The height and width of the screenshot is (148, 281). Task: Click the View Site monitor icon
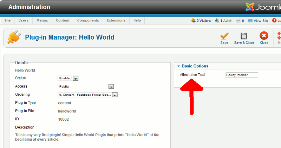coord(250,21)
